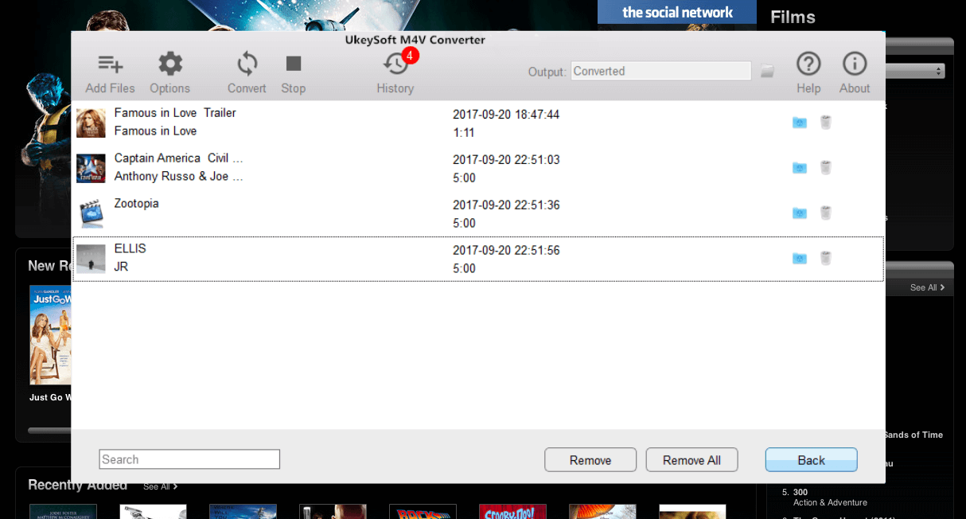Click the Stop toolbar icon
The width and height of the screenshot is (966, 519).
coord(294,64)
